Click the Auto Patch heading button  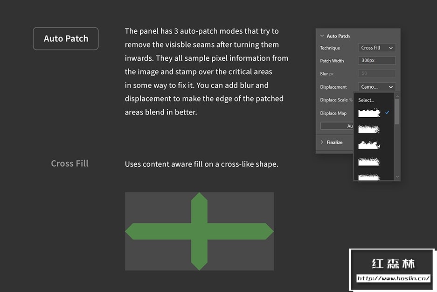pos(66,38)
